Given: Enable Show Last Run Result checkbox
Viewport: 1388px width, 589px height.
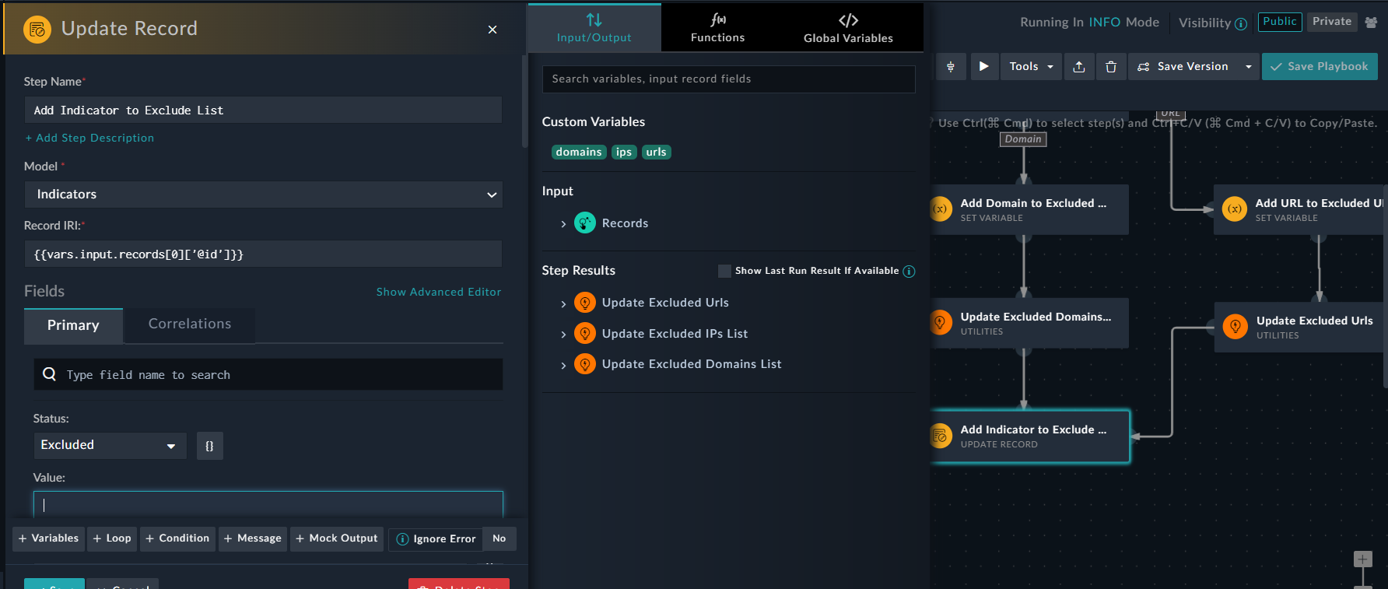Looking at the screenshot, I should tap(724, 271).
